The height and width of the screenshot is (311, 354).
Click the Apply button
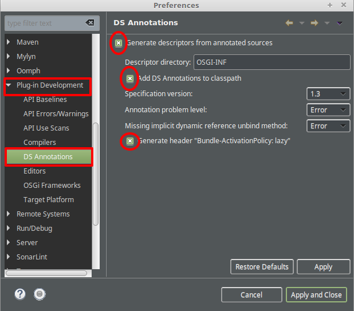(323, 267)
